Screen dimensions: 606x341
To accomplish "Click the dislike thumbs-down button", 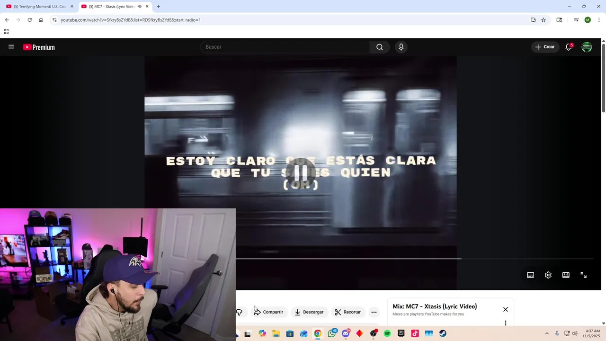I will coord(240,312).
